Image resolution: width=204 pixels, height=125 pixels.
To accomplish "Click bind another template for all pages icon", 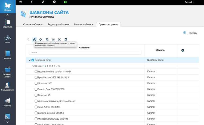I will [34, 39].
